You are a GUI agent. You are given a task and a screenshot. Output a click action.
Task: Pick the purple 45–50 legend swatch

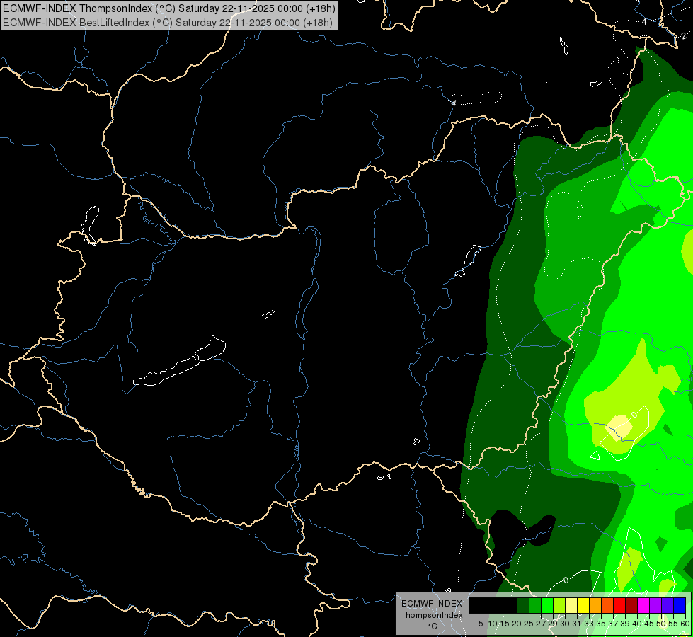pyautogui.click(x=655, y=605)
